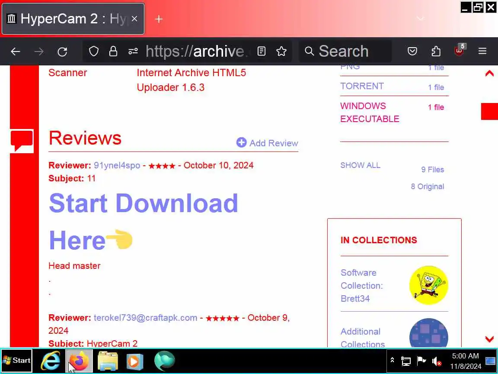The height and width of the screenshot is (374, 498).
Task: Click the 'IN COLLECTIONS' heading
Action: (x=379, y=240)
